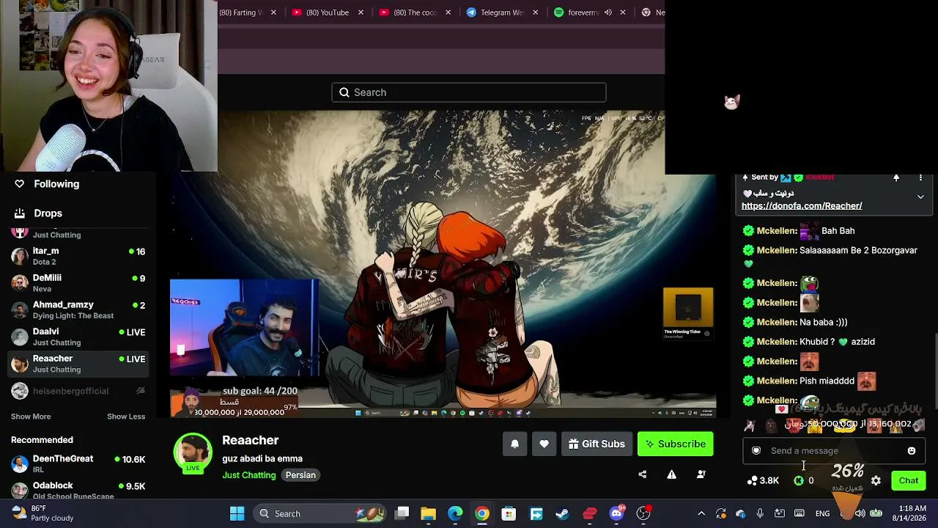Screen dimensions: 938x528
Task: Click the Persian language tag
Action: [300, 475]
